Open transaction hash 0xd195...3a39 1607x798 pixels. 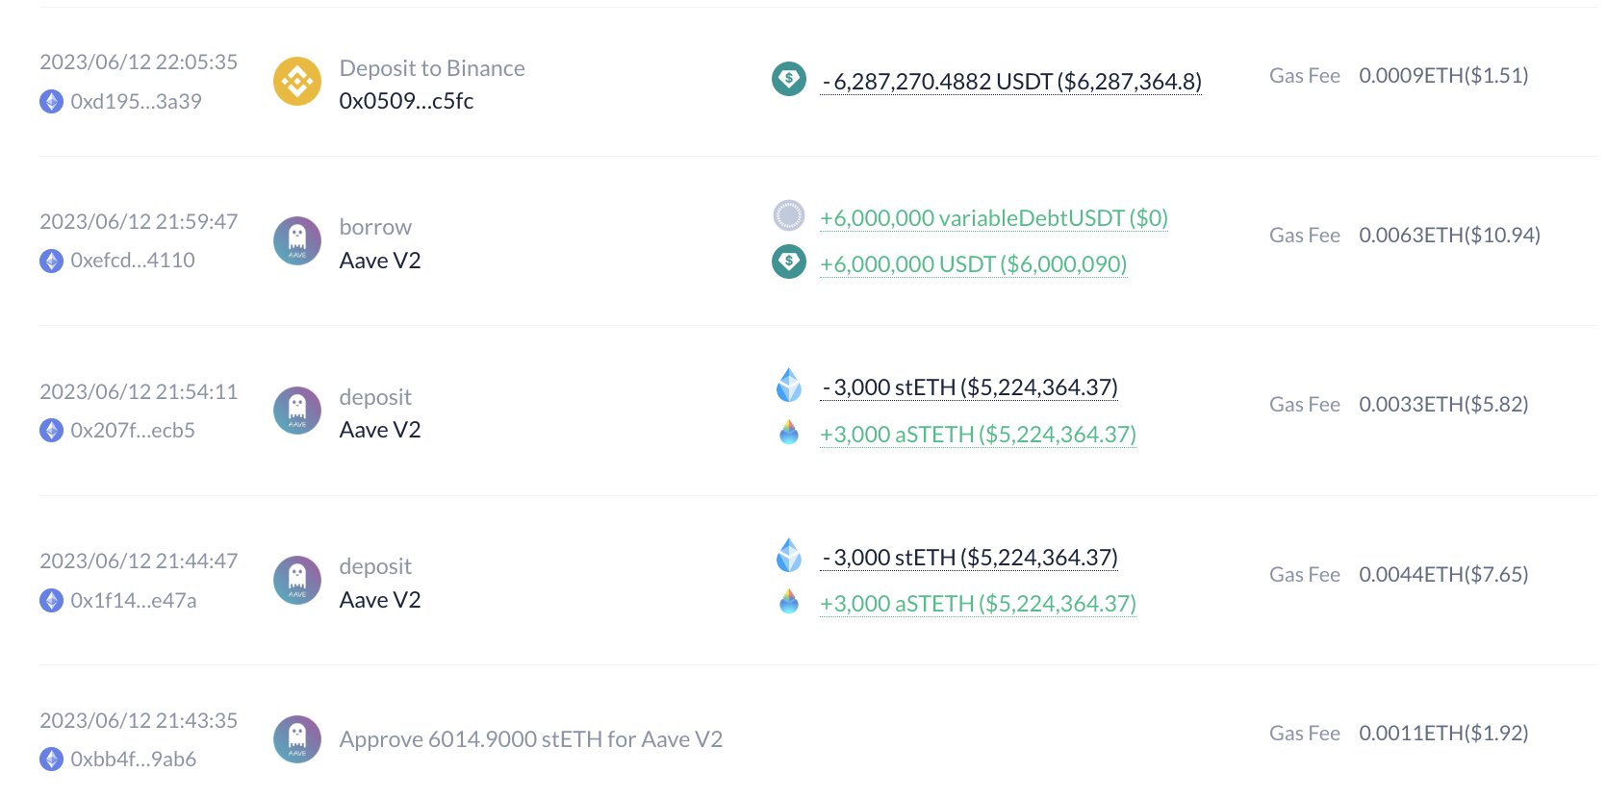tap(136, 101)
